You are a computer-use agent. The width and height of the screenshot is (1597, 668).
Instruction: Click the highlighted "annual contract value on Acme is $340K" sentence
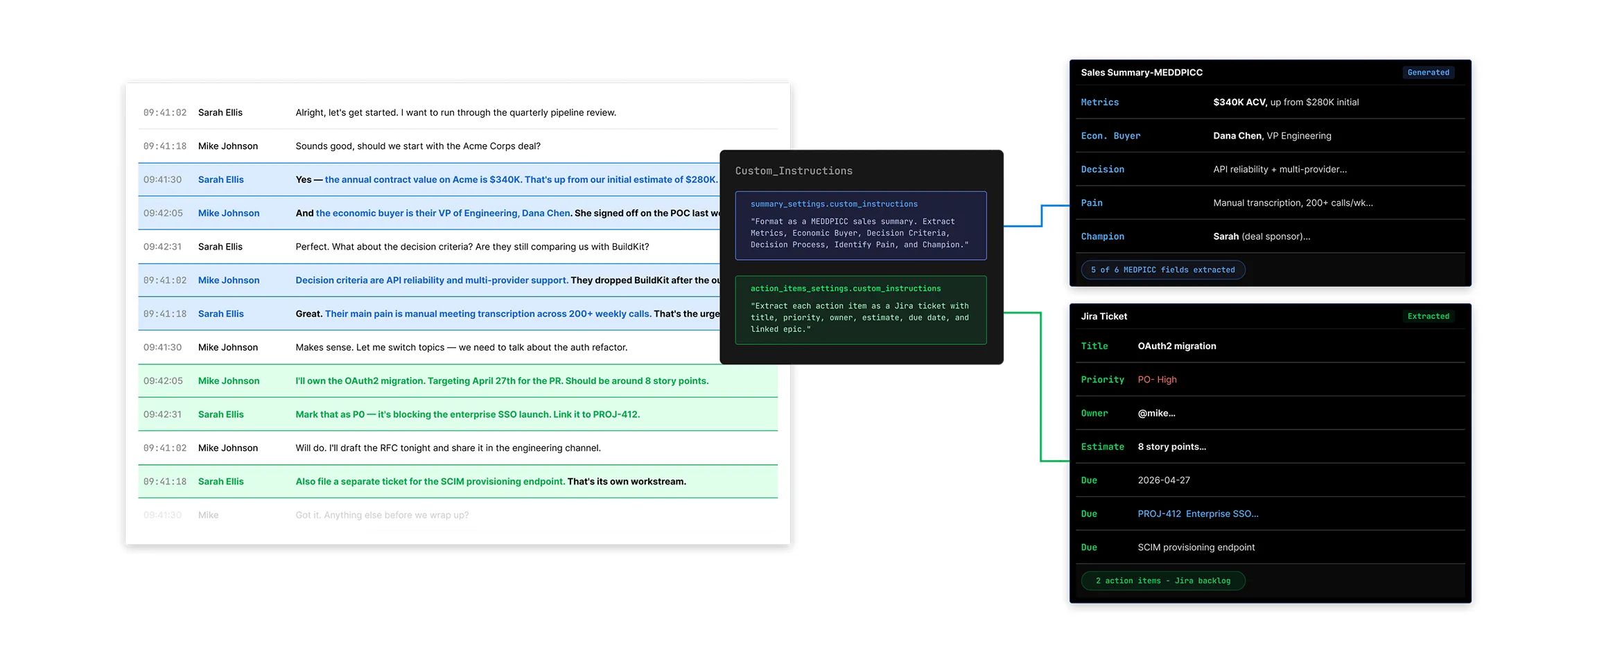click(521, 179)
